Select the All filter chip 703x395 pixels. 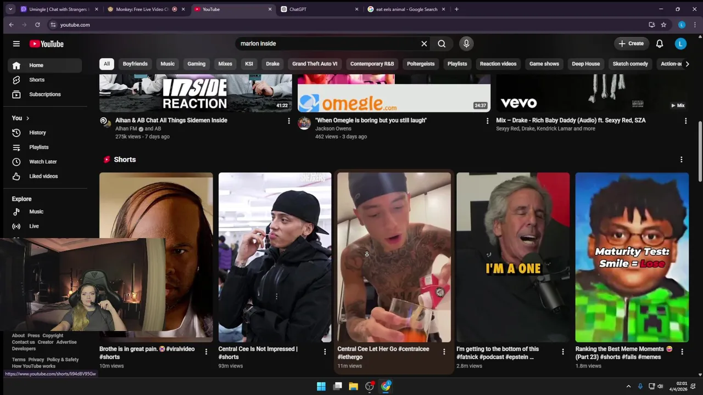point(107,64)
